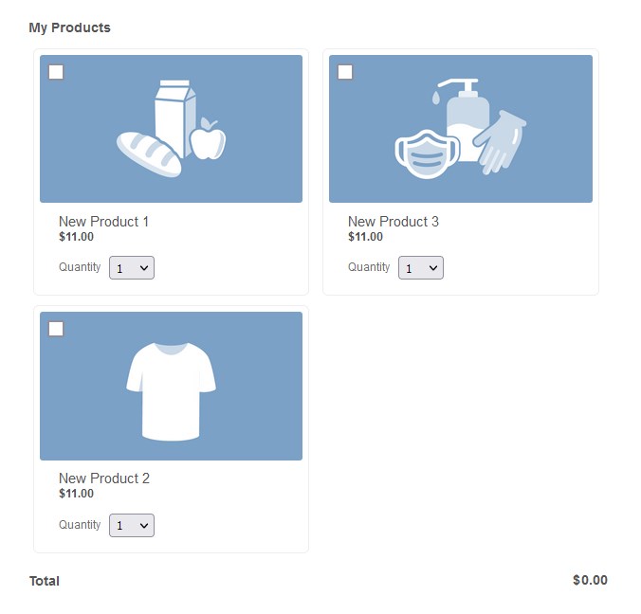Expand the quantity dropdown for New Product 3

(x=421, y=268)
